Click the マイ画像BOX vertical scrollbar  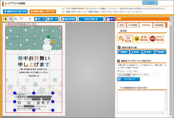tap(166, 101)
